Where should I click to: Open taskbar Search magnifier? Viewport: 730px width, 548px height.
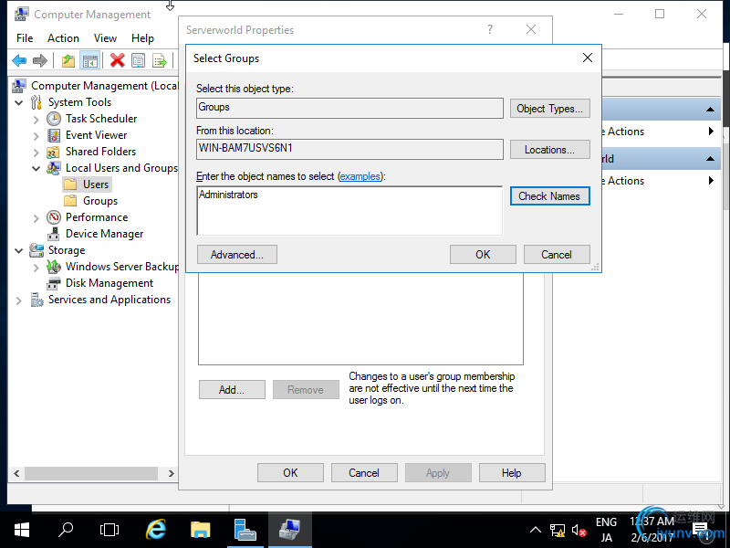66,530
